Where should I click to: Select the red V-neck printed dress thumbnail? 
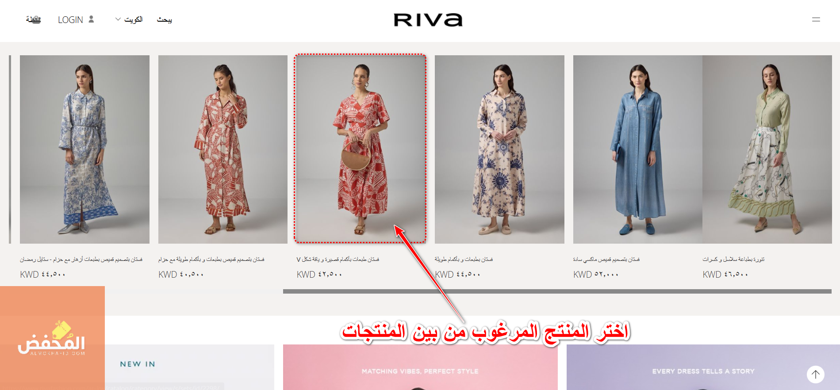coord(361,149)
